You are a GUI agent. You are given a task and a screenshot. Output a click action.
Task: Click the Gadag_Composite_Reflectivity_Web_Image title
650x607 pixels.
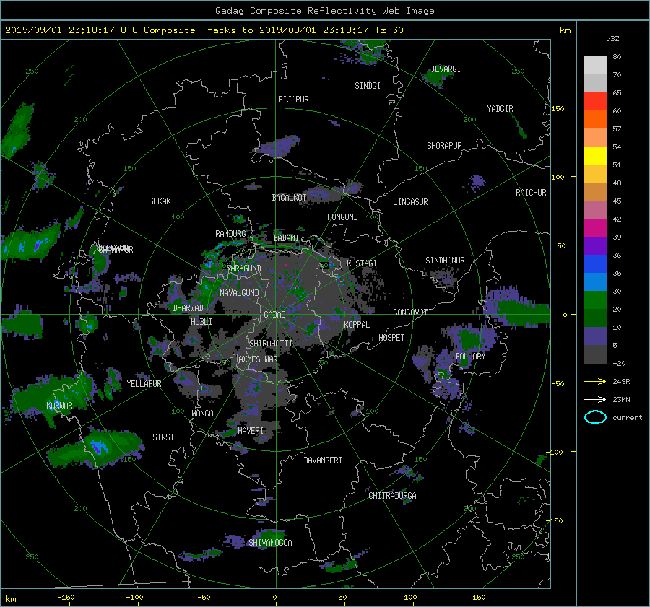324,11
